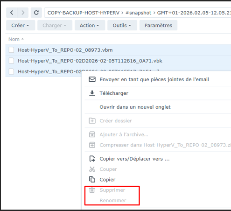
Task: Go forward with the right arrow button
Action: (x=23, y=13)
